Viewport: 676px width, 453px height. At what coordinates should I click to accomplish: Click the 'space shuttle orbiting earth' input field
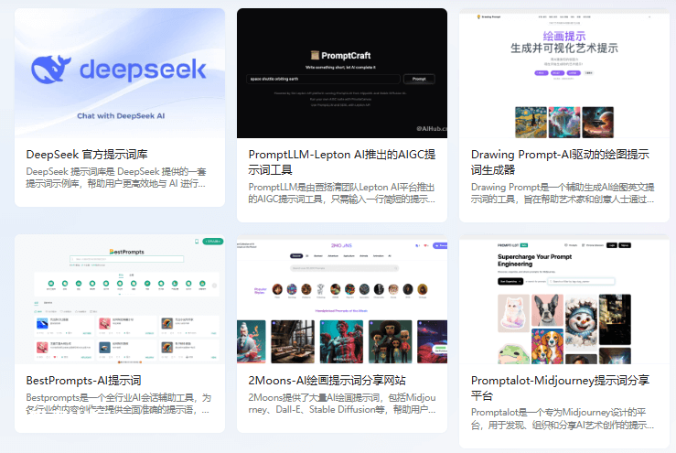[x=323, y=80]
